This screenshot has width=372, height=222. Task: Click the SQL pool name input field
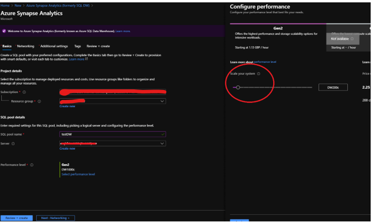[113, 134]
